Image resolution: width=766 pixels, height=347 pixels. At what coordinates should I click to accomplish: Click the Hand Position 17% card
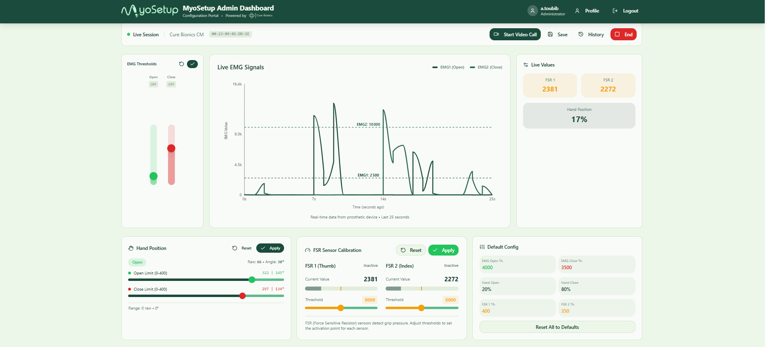[x=579, y=116]
